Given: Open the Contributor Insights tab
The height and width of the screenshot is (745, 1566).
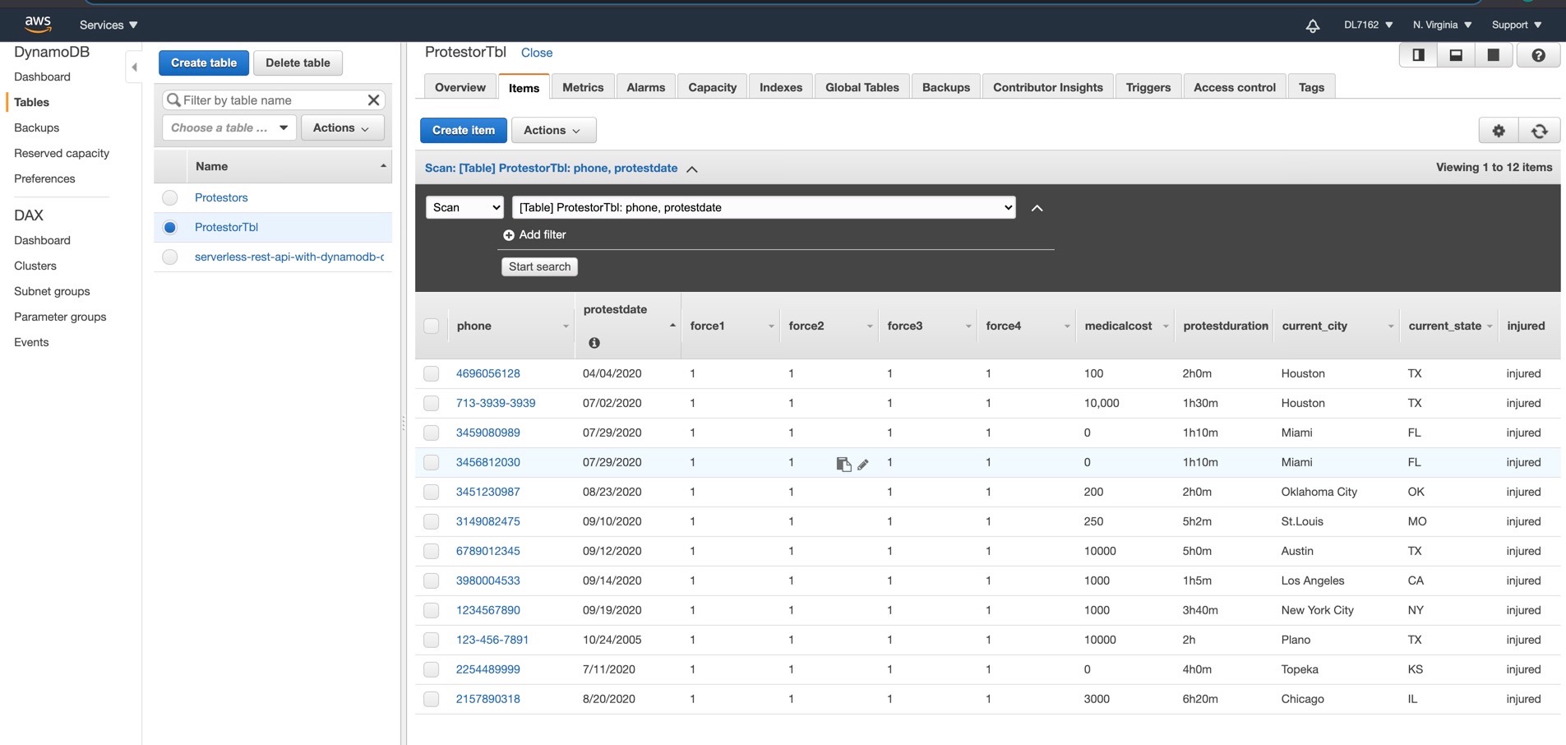Looking at the screenshot, I should point(1048,87).
